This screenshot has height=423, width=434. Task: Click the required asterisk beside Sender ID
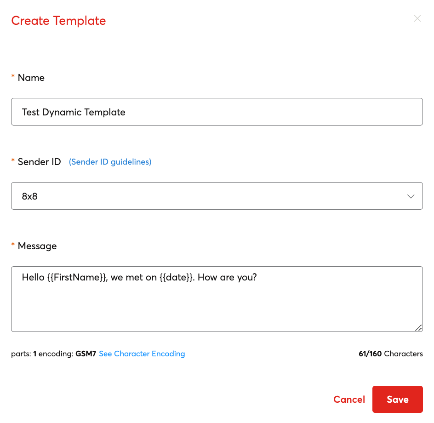pos(12,160)
